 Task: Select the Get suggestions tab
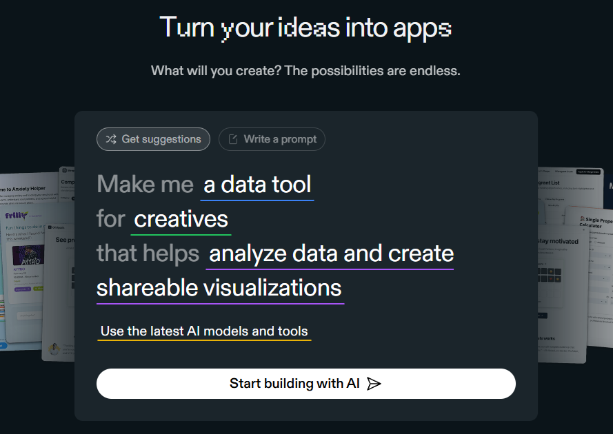coord(153,139)
